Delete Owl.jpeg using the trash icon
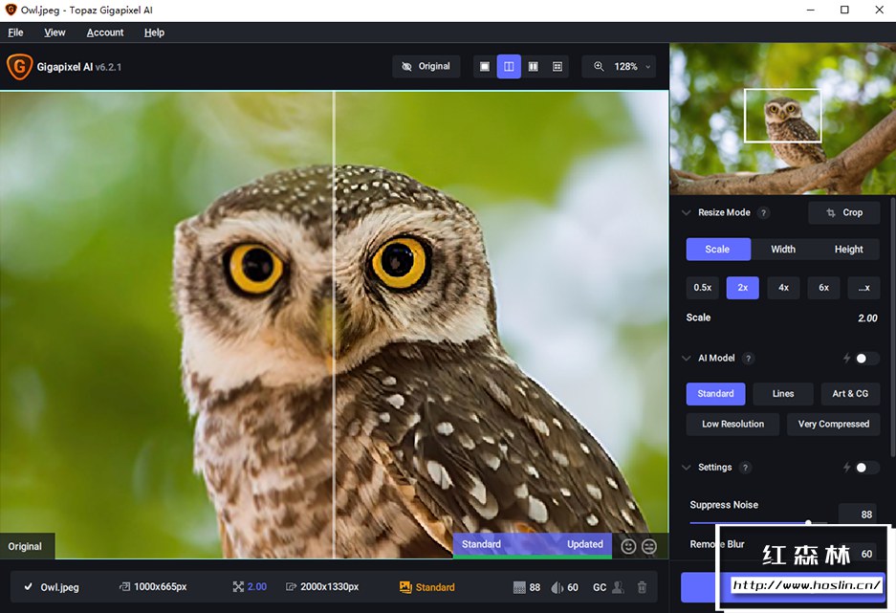This screenshot has width=896, height=613. click(x=642, y=587)
